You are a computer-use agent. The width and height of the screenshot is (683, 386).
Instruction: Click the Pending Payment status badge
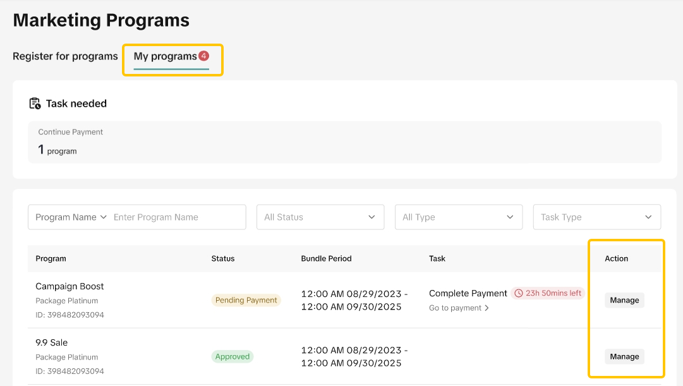246,300
